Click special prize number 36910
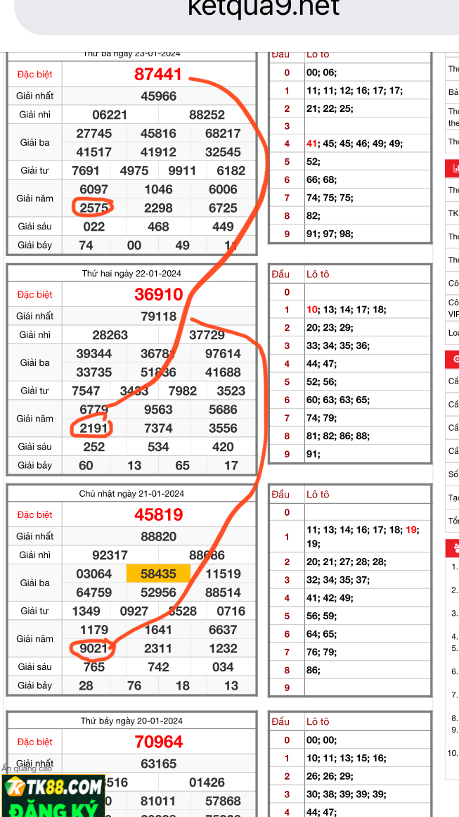459x817 pixels. click(x=158, y=294)
